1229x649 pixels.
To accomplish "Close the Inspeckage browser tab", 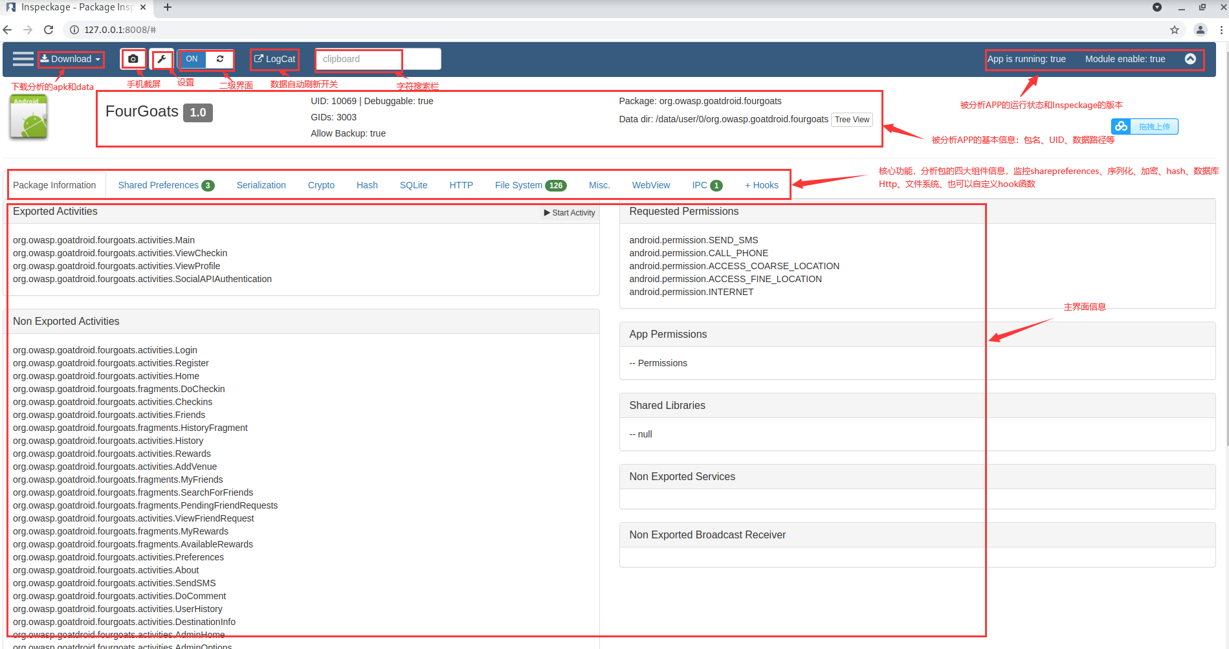I will click(143, 7).
